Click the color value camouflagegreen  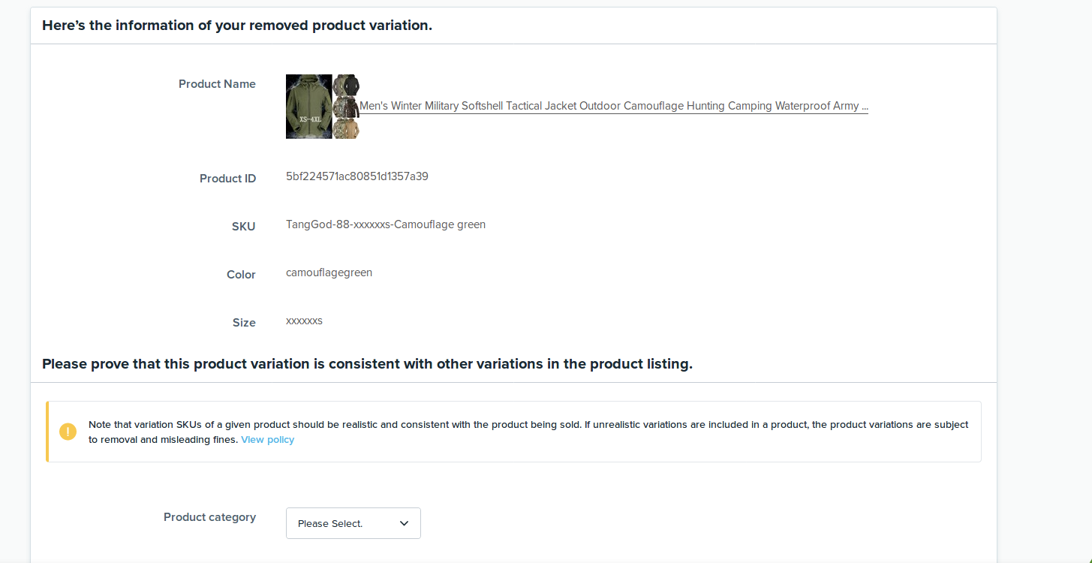329,272
